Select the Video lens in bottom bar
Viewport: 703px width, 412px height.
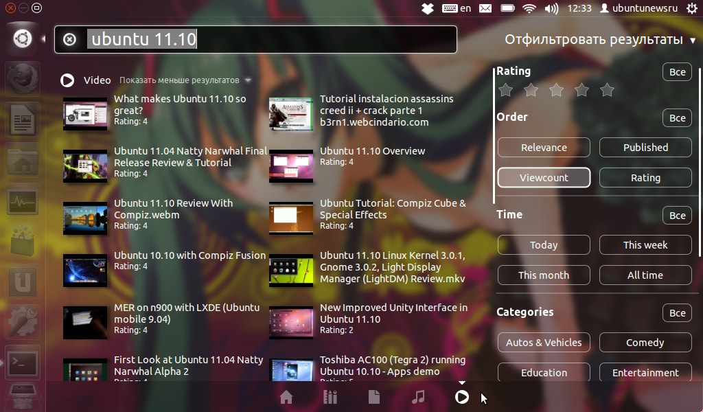point(462,397)
